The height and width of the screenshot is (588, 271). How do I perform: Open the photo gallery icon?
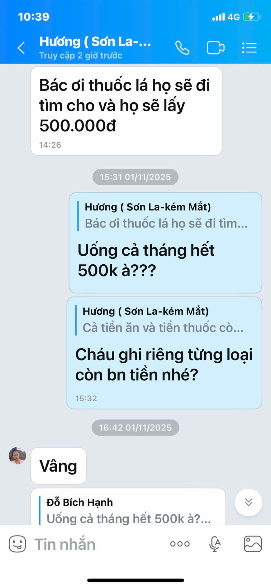[253, 544]
